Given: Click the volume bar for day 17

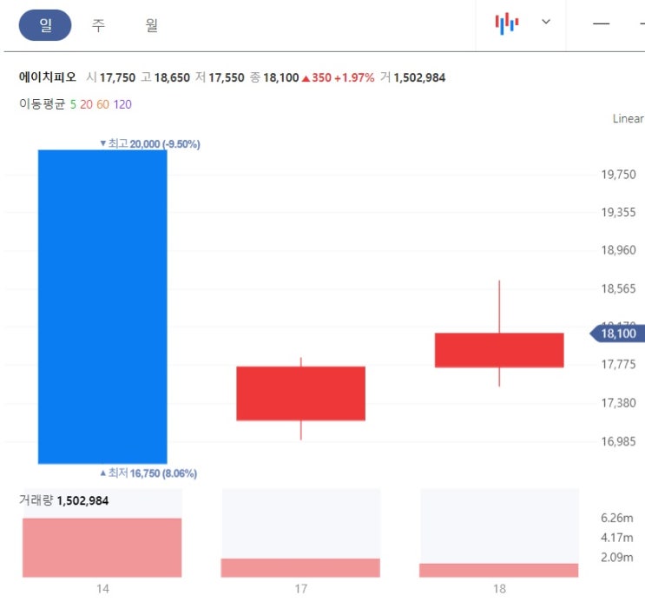Looking at the screenshot, I should 300,568.
